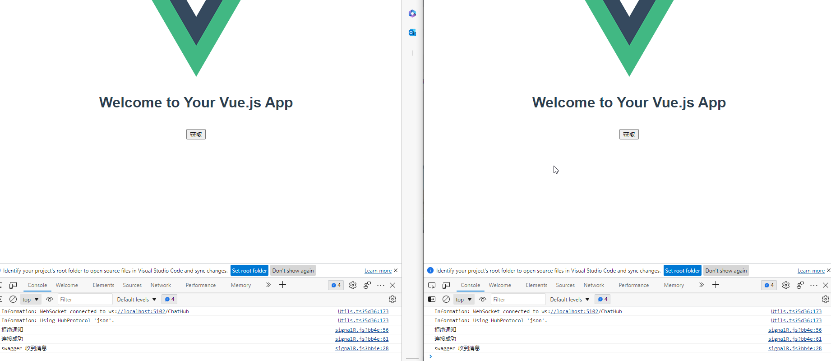Viewport: 831px width, 361px height.
Task: Open the Copilot icon in the Edge sidebar
Action: [x=412, y=14]
